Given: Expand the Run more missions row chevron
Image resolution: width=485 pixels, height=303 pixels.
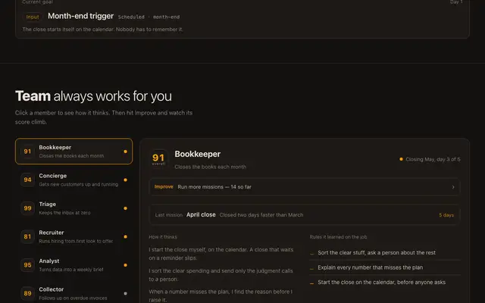Looking at the screenshot, I should click(453, 187).
